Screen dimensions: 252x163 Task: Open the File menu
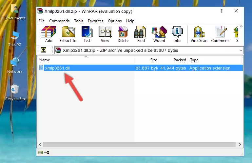pyautogui.click(x=42, y=21)
